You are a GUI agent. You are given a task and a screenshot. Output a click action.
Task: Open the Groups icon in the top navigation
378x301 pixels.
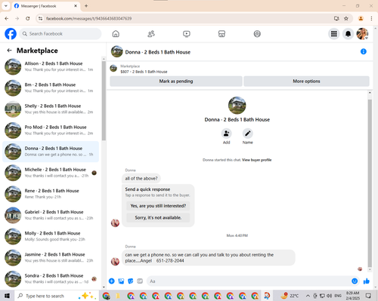[257, 34]
